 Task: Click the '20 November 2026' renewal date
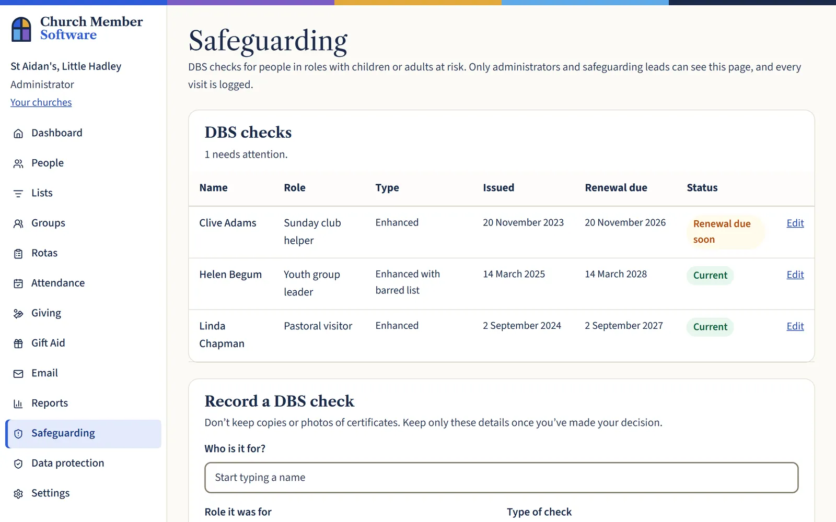pyautogui.click(x=625, y=222)
